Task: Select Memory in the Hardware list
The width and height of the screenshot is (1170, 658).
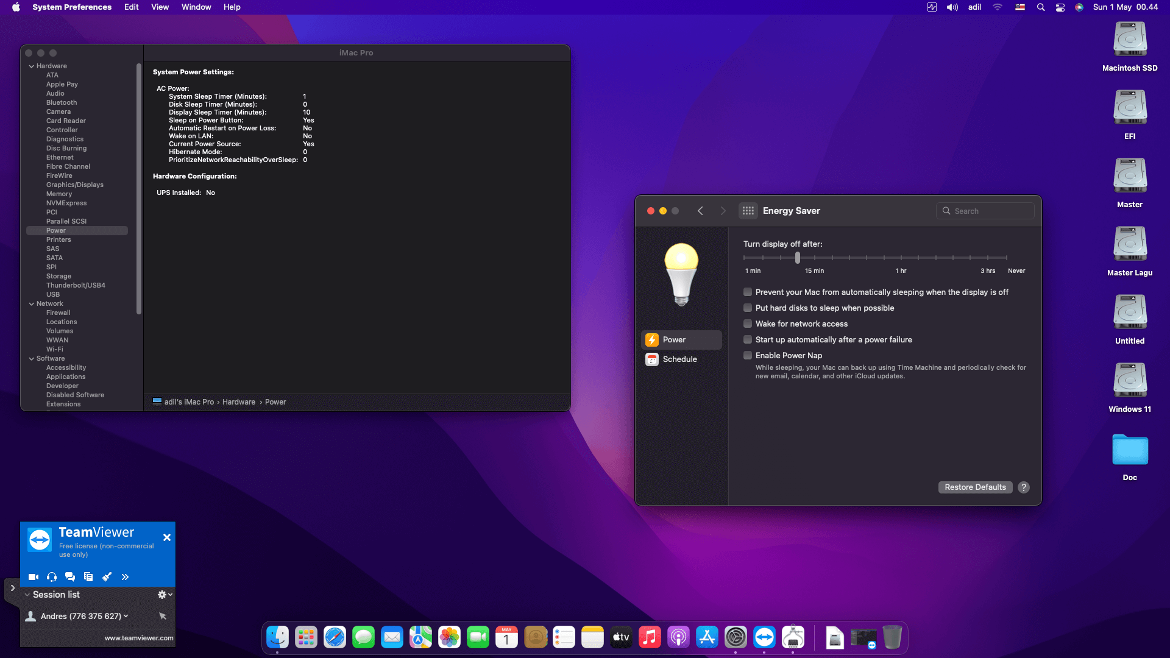Action: (59, 194)
